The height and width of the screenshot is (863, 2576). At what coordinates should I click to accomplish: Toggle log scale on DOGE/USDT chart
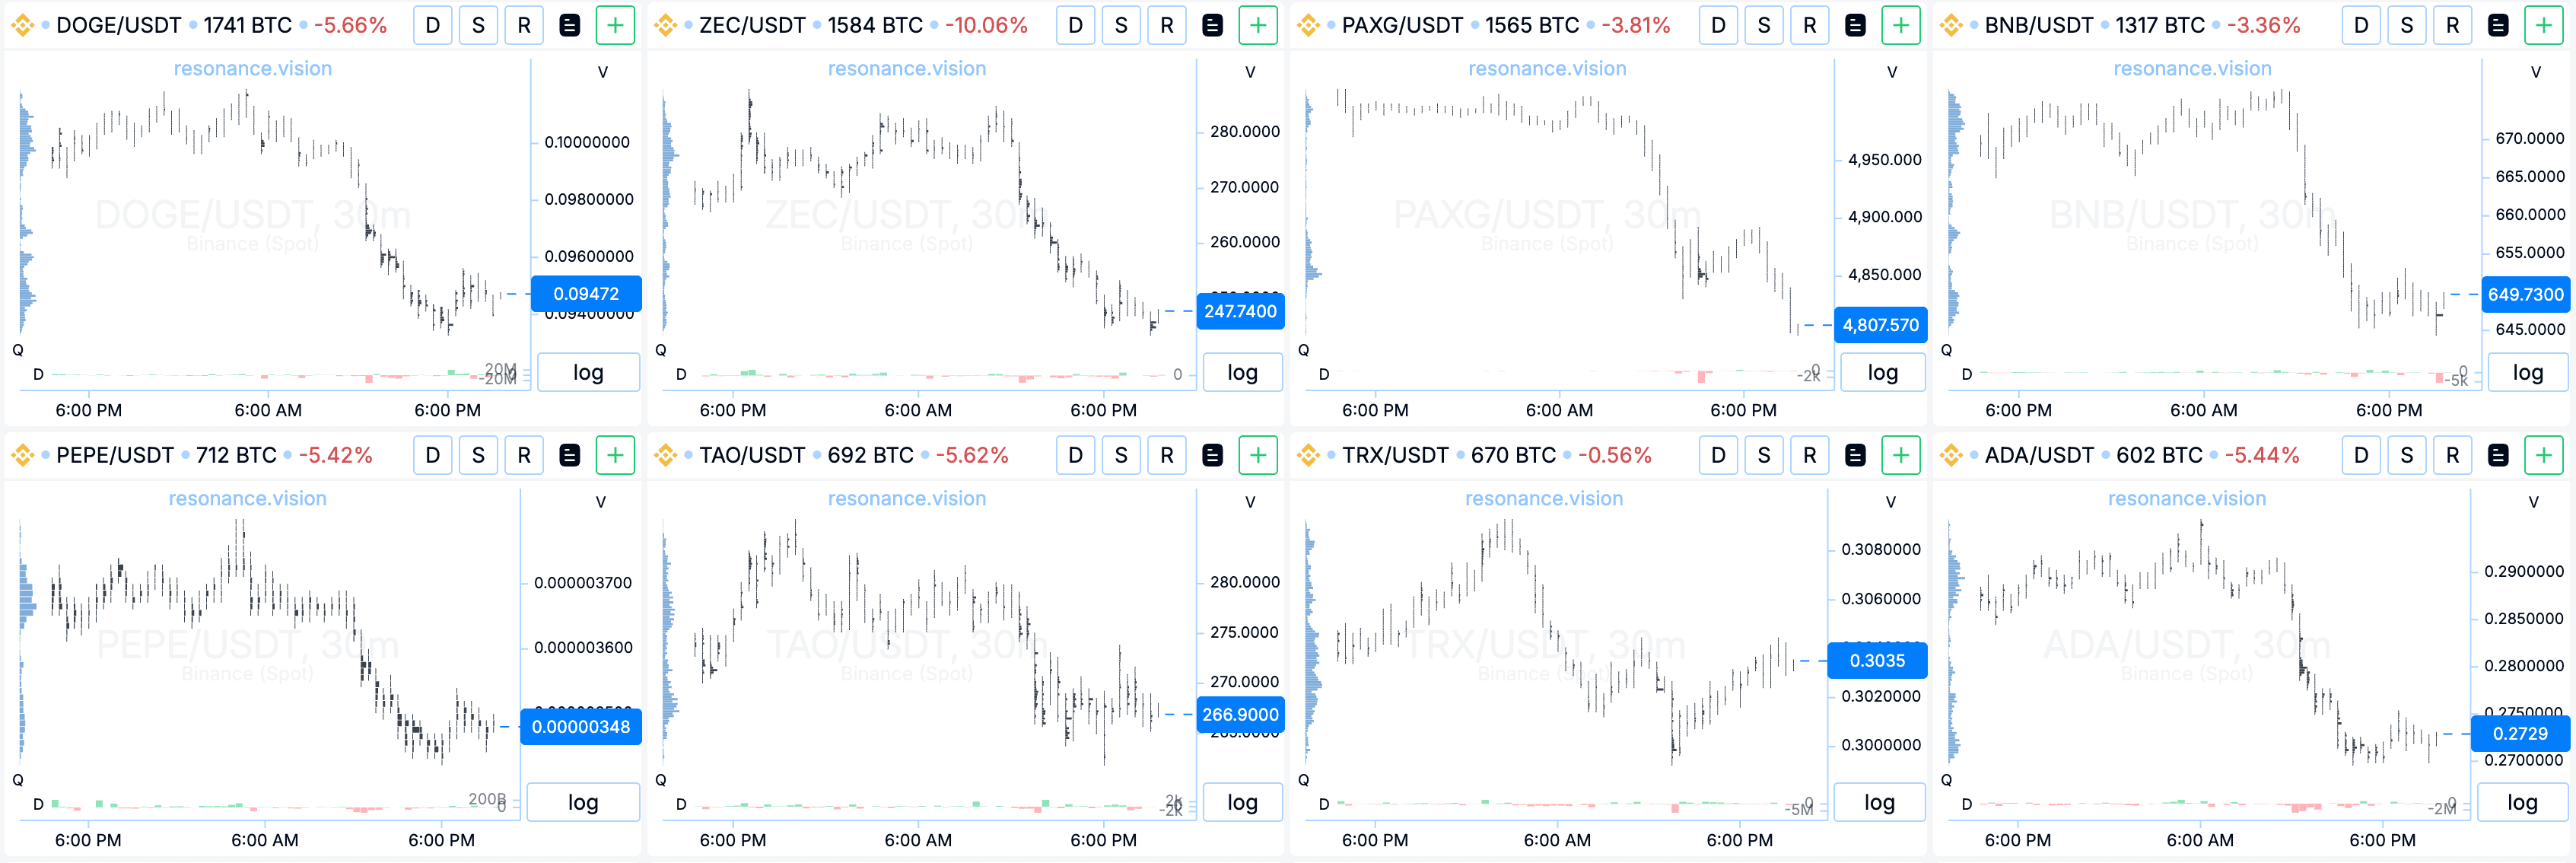coord(588,373)
